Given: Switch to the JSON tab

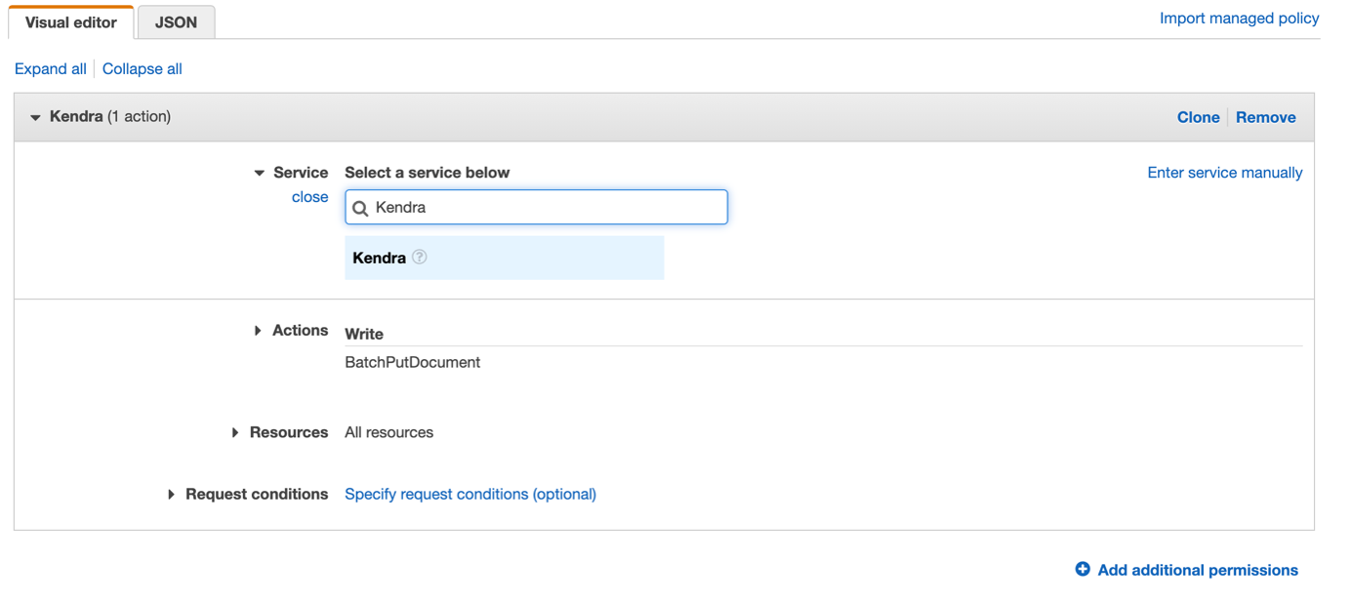Looking at the screenshot, I should coord(176,22).
